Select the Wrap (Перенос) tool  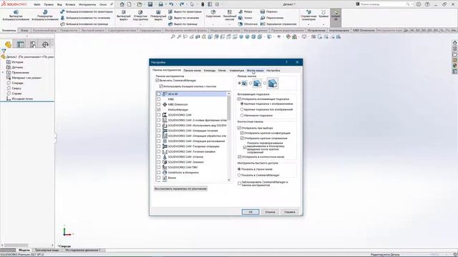[269, 11]
